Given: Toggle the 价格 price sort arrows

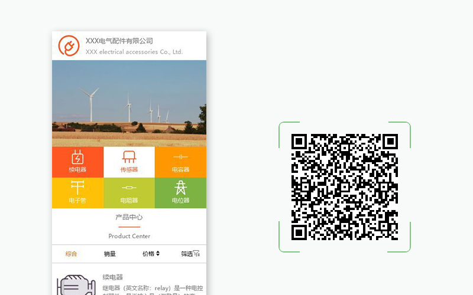Looking at the screenshot, I should pos(151,254).
